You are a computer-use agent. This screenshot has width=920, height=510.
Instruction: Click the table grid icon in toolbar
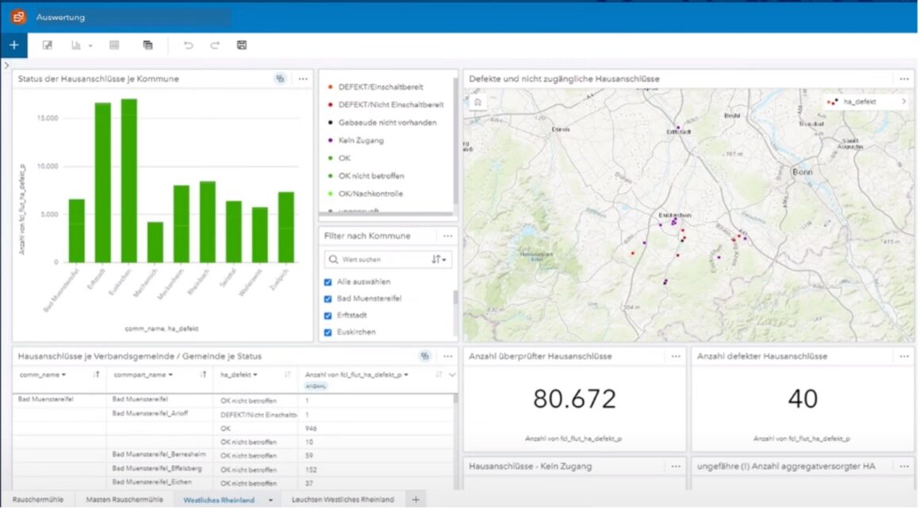(114, 45)
